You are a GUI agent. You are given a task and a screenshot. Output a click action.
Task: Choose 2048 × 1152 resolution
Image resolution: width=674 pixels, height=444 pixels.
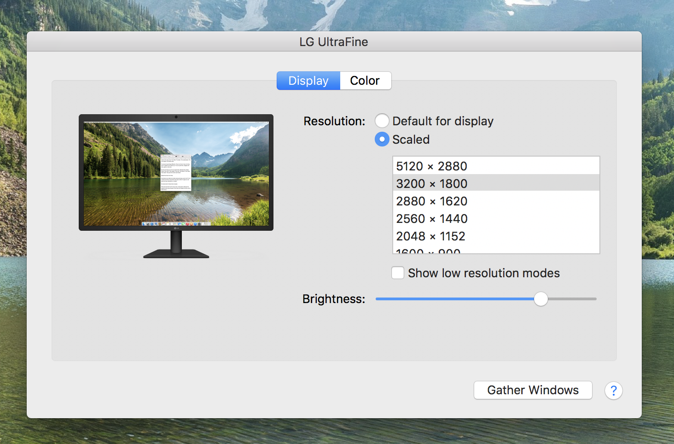click(496, 236)
